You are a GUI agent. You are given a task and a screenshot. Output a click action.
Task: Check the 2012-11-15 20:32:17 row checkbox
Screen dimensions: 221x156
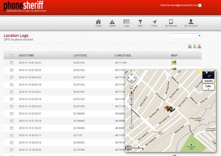[12, 135]
